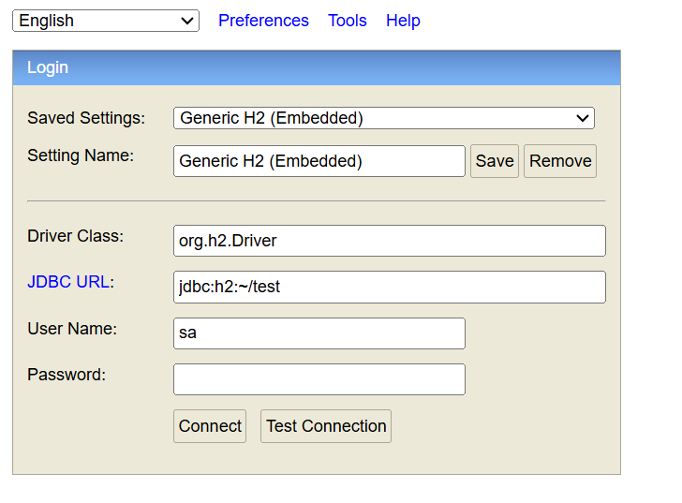Screen dimensions: 682x503
Task: Click the JDBC URL text field
Action: (390, 287)
